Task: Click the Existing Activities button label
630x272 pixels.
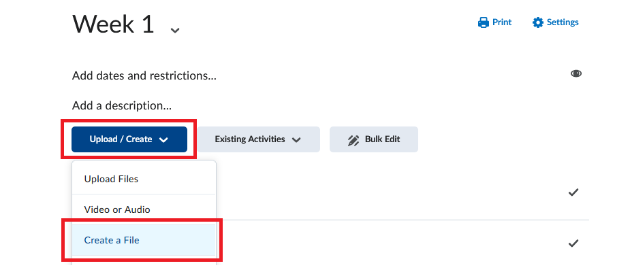Action: click(x=250, y=139)
